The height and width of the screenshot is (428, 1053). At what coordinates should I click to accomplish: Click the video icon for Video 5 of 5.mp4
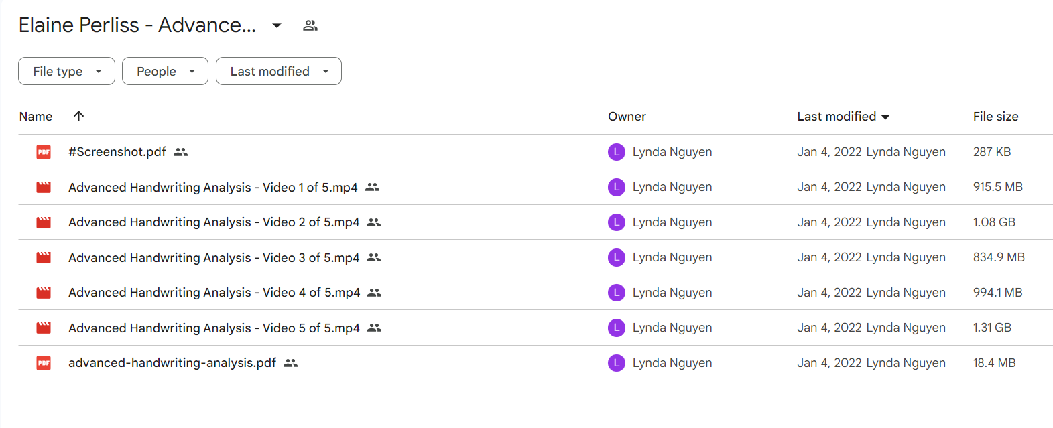coord(44,328)
